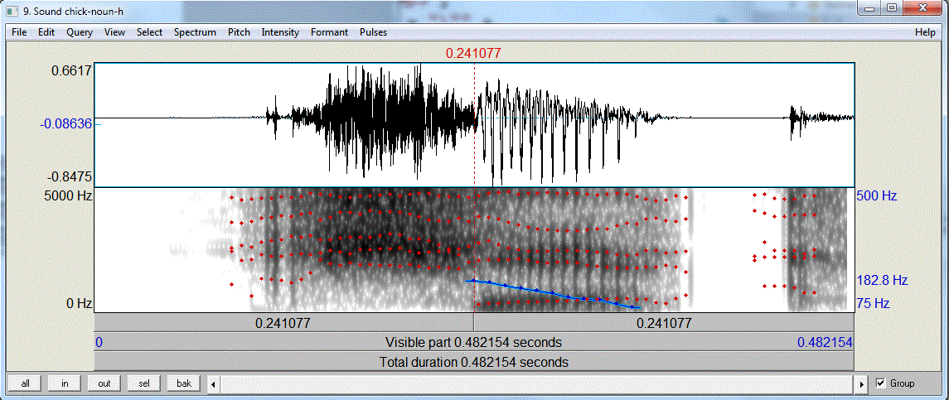The image size is (949, 400).
Task: Click the end time 0.482154 label
Action: (x=825, y=343)
